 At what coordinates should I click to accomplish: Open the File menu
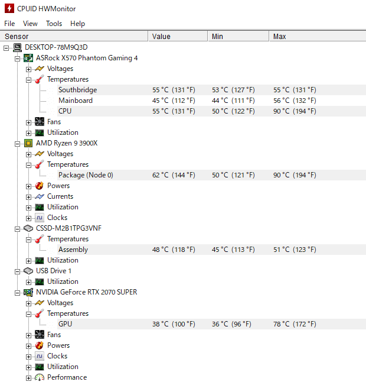point(9,24)
